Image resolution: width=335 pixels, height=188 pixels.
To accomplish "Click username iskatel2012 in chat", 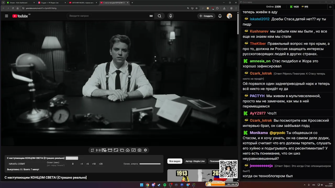I will pyautogui.click(x=260, y=19).
